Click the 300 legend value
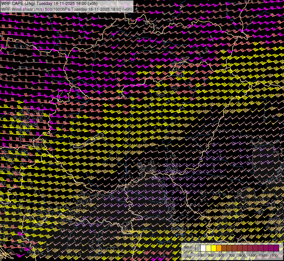The image size is (284, 261). click(211, 255)
